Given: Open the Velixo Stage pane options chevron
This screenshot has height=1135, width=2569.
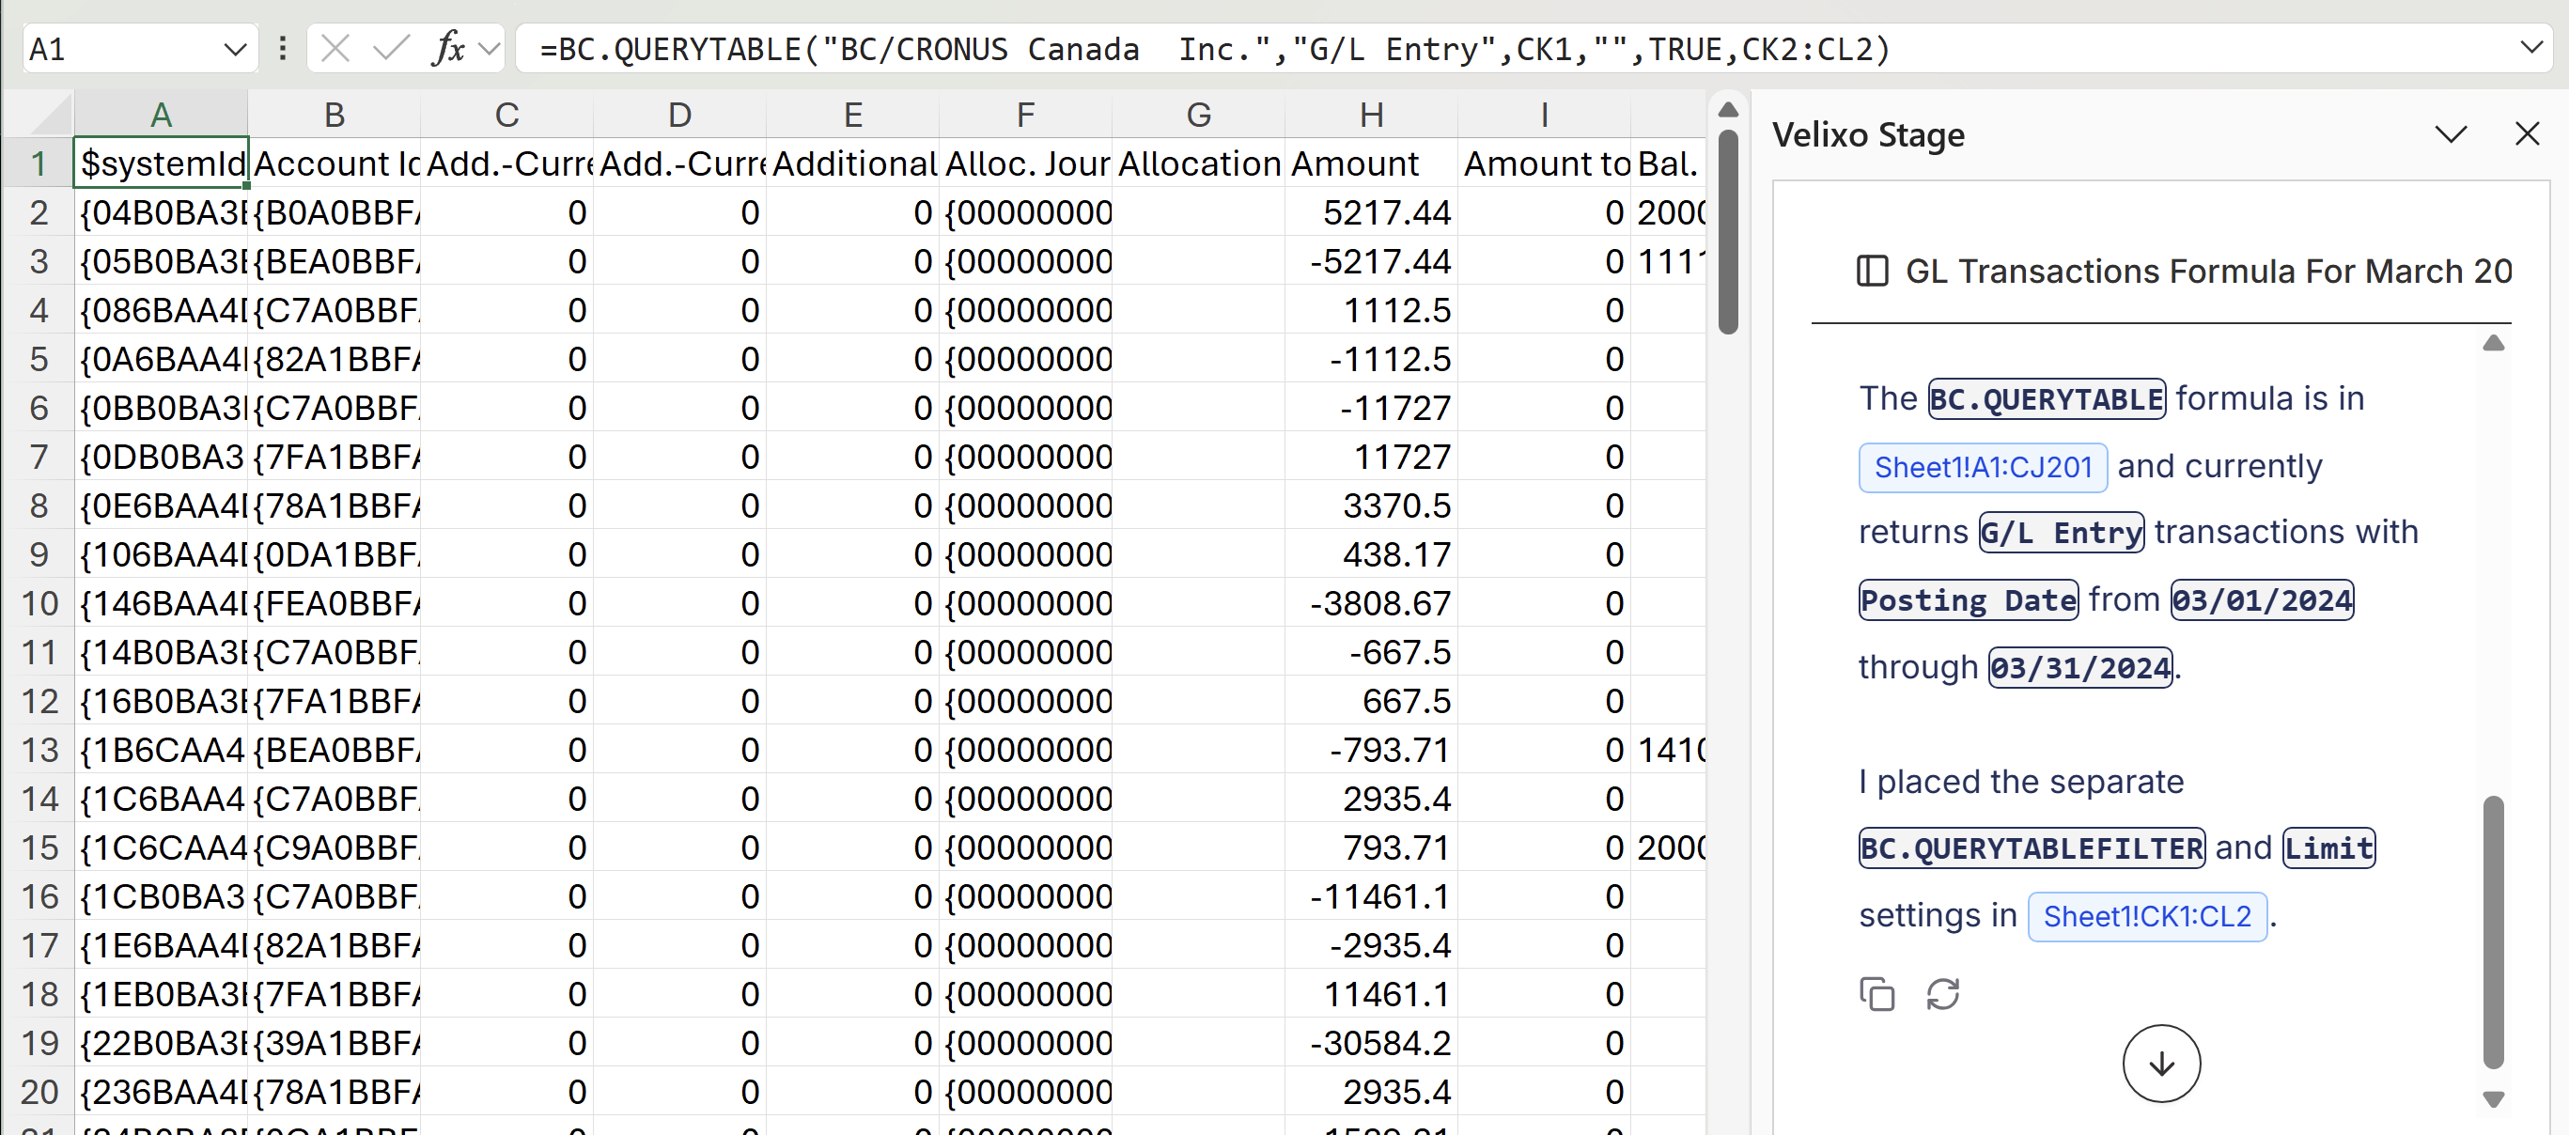Looking at the screenshot, I should (x=2451, y=133).
